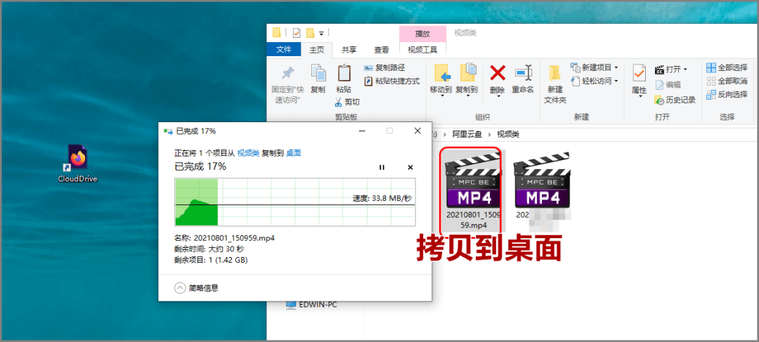The width and height of the screenshot is (759, 342).
Task: Collapse details with 简略信息 chevron
Action: click(180, 288)
